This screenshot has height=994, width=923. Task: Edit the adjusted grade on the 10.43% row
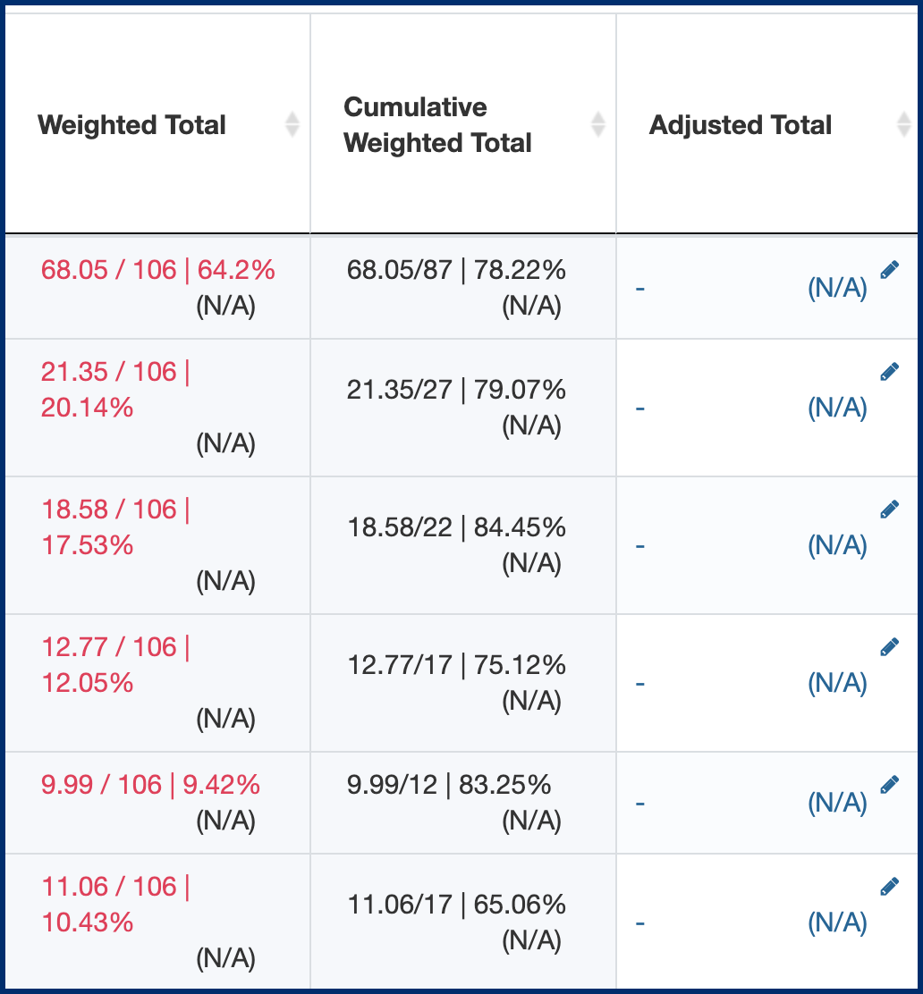tap(890, 885)
